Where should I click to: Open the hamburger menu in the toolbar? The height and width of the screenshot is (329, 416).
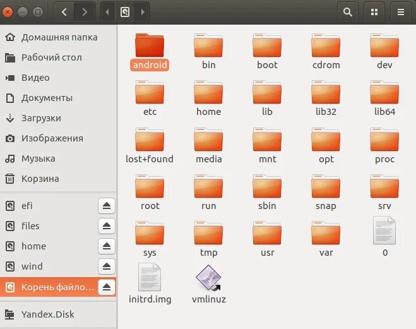401,12
